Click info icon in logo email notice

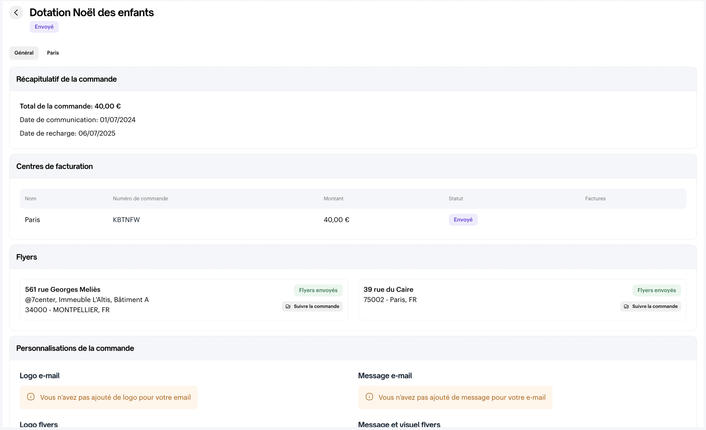coord(31,397)
